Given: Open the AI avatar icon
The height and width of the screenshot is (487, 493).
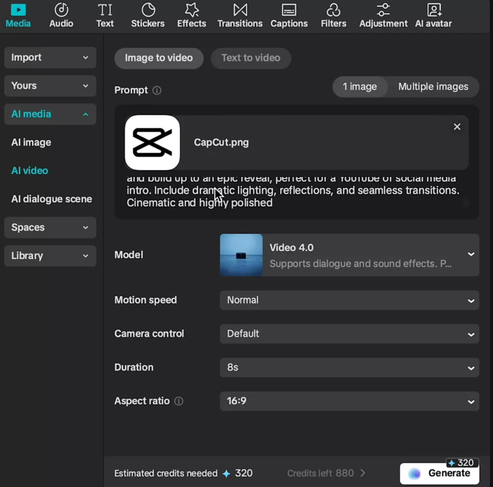Looking at the screenshot, I should point(434,10).
